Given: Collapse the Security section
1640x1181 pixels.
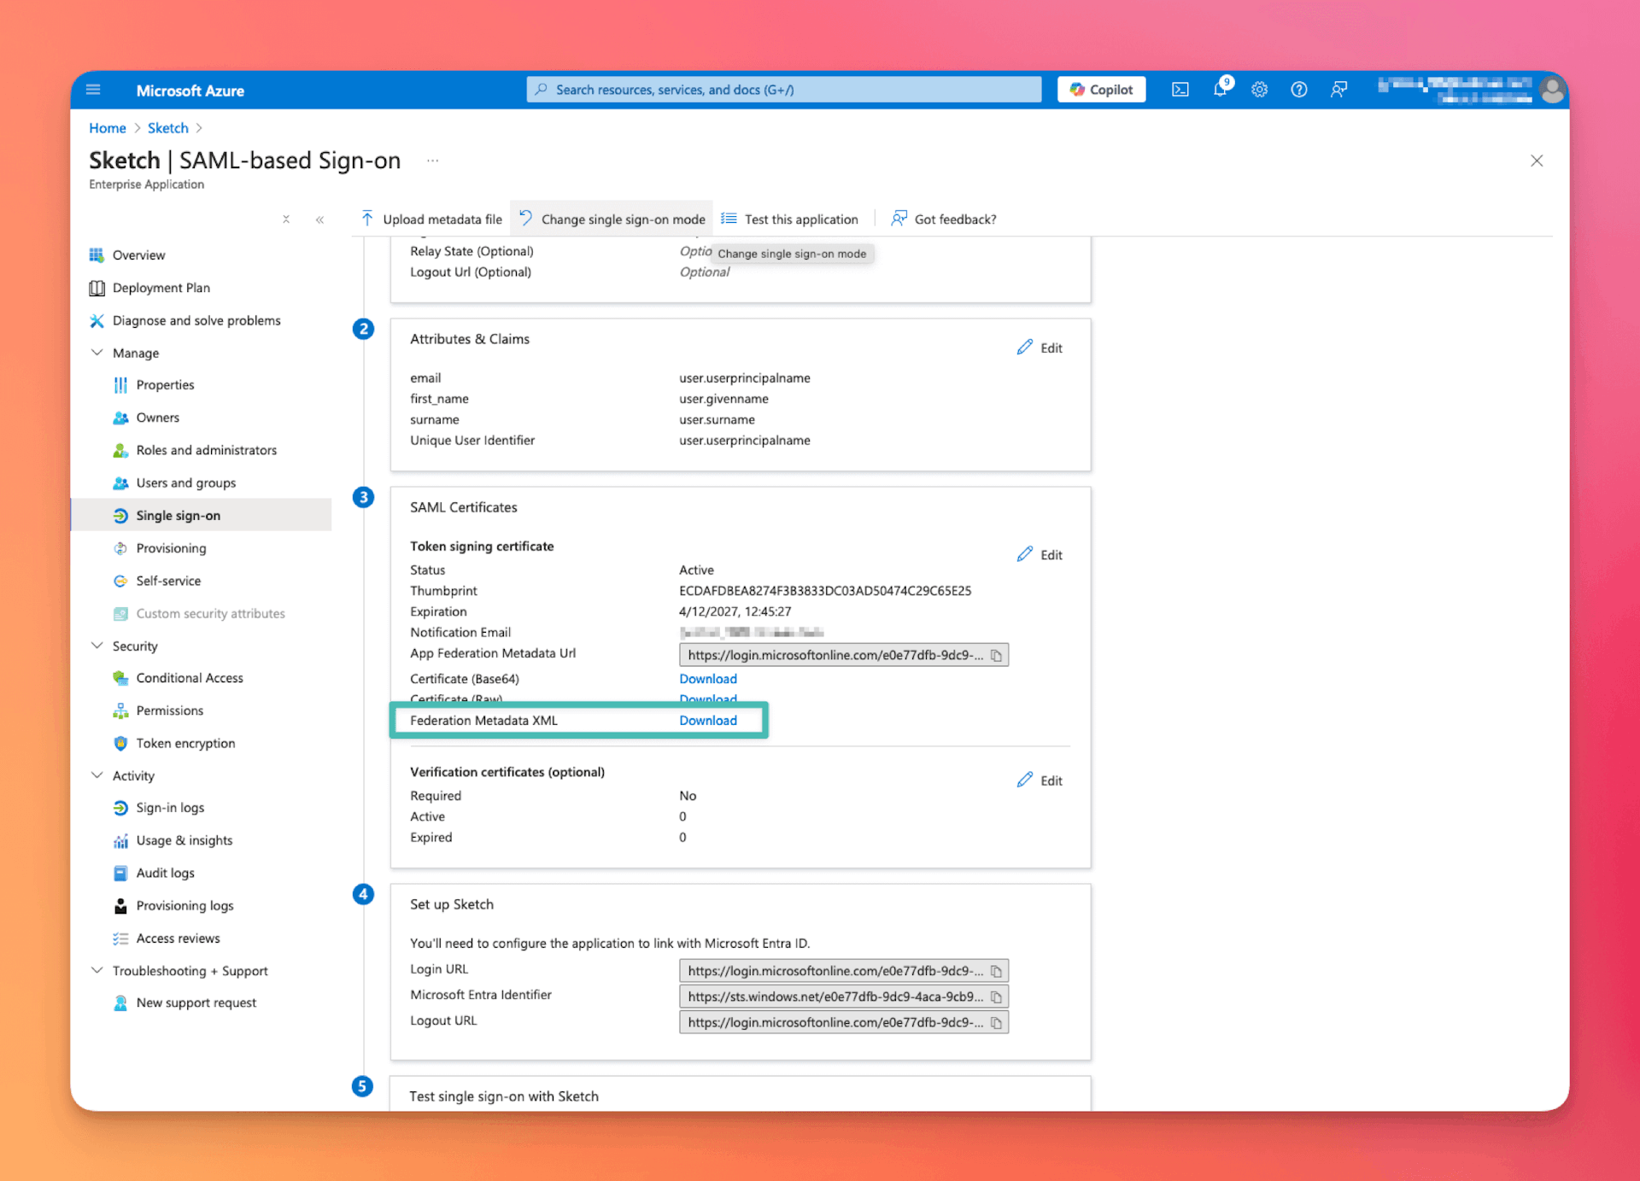Looking at the screenshot, I should coord(97,646).
